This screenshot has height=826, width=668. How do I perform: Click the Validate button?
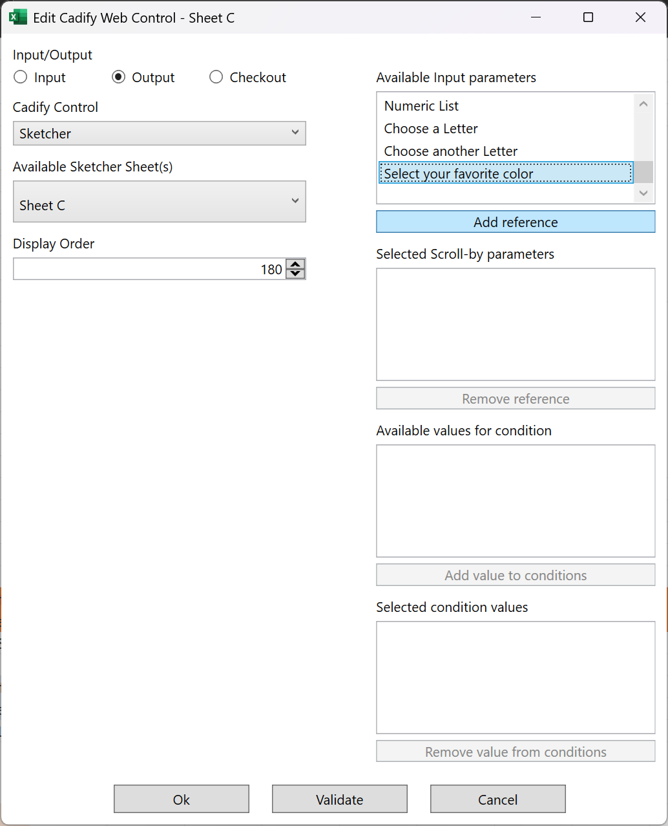click(x=340, y=799)
